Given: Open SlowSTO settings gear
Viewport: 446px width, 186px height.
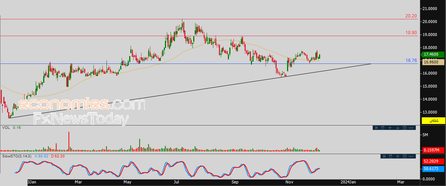Looking at the screenshot, I should click(x=404, y=156).
